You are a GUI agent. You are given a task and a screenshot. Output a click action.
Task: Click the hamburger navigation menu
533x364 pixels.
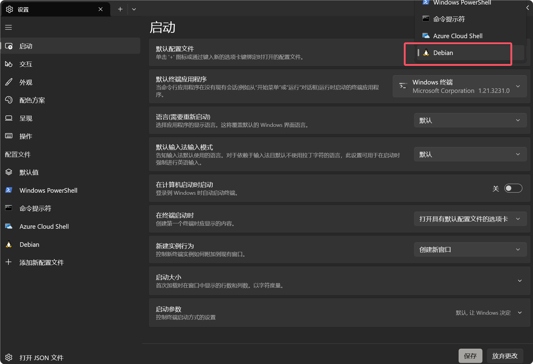(8, 27)
